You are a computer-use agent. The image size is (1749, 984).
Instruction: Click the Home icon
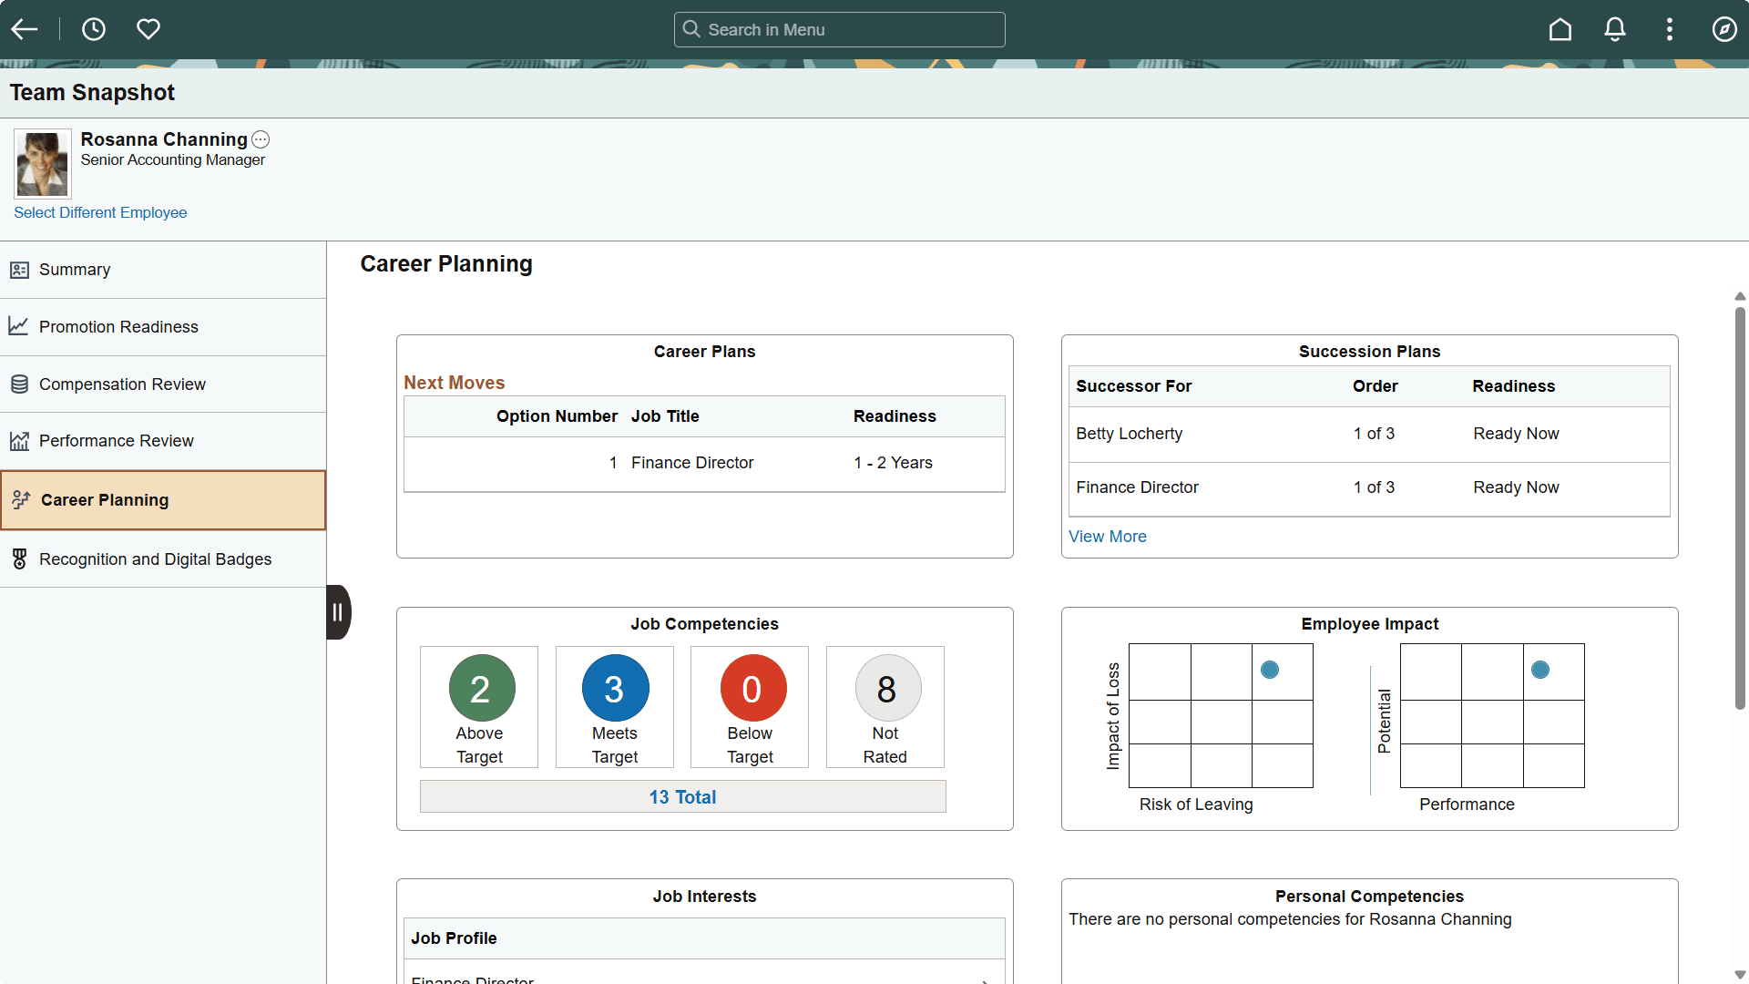(x=1560, y=29)
